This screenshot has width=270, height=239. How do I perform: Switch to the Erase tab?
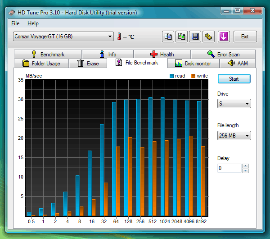[88, 63]
